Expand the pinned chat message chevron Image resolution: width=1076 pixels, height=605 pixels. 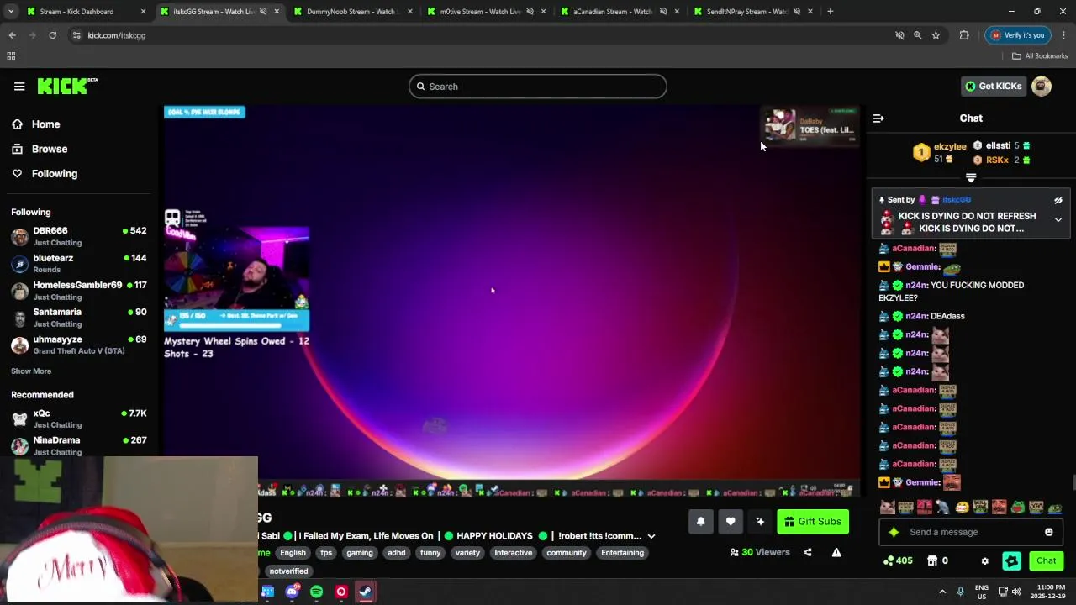point(1058,220)
